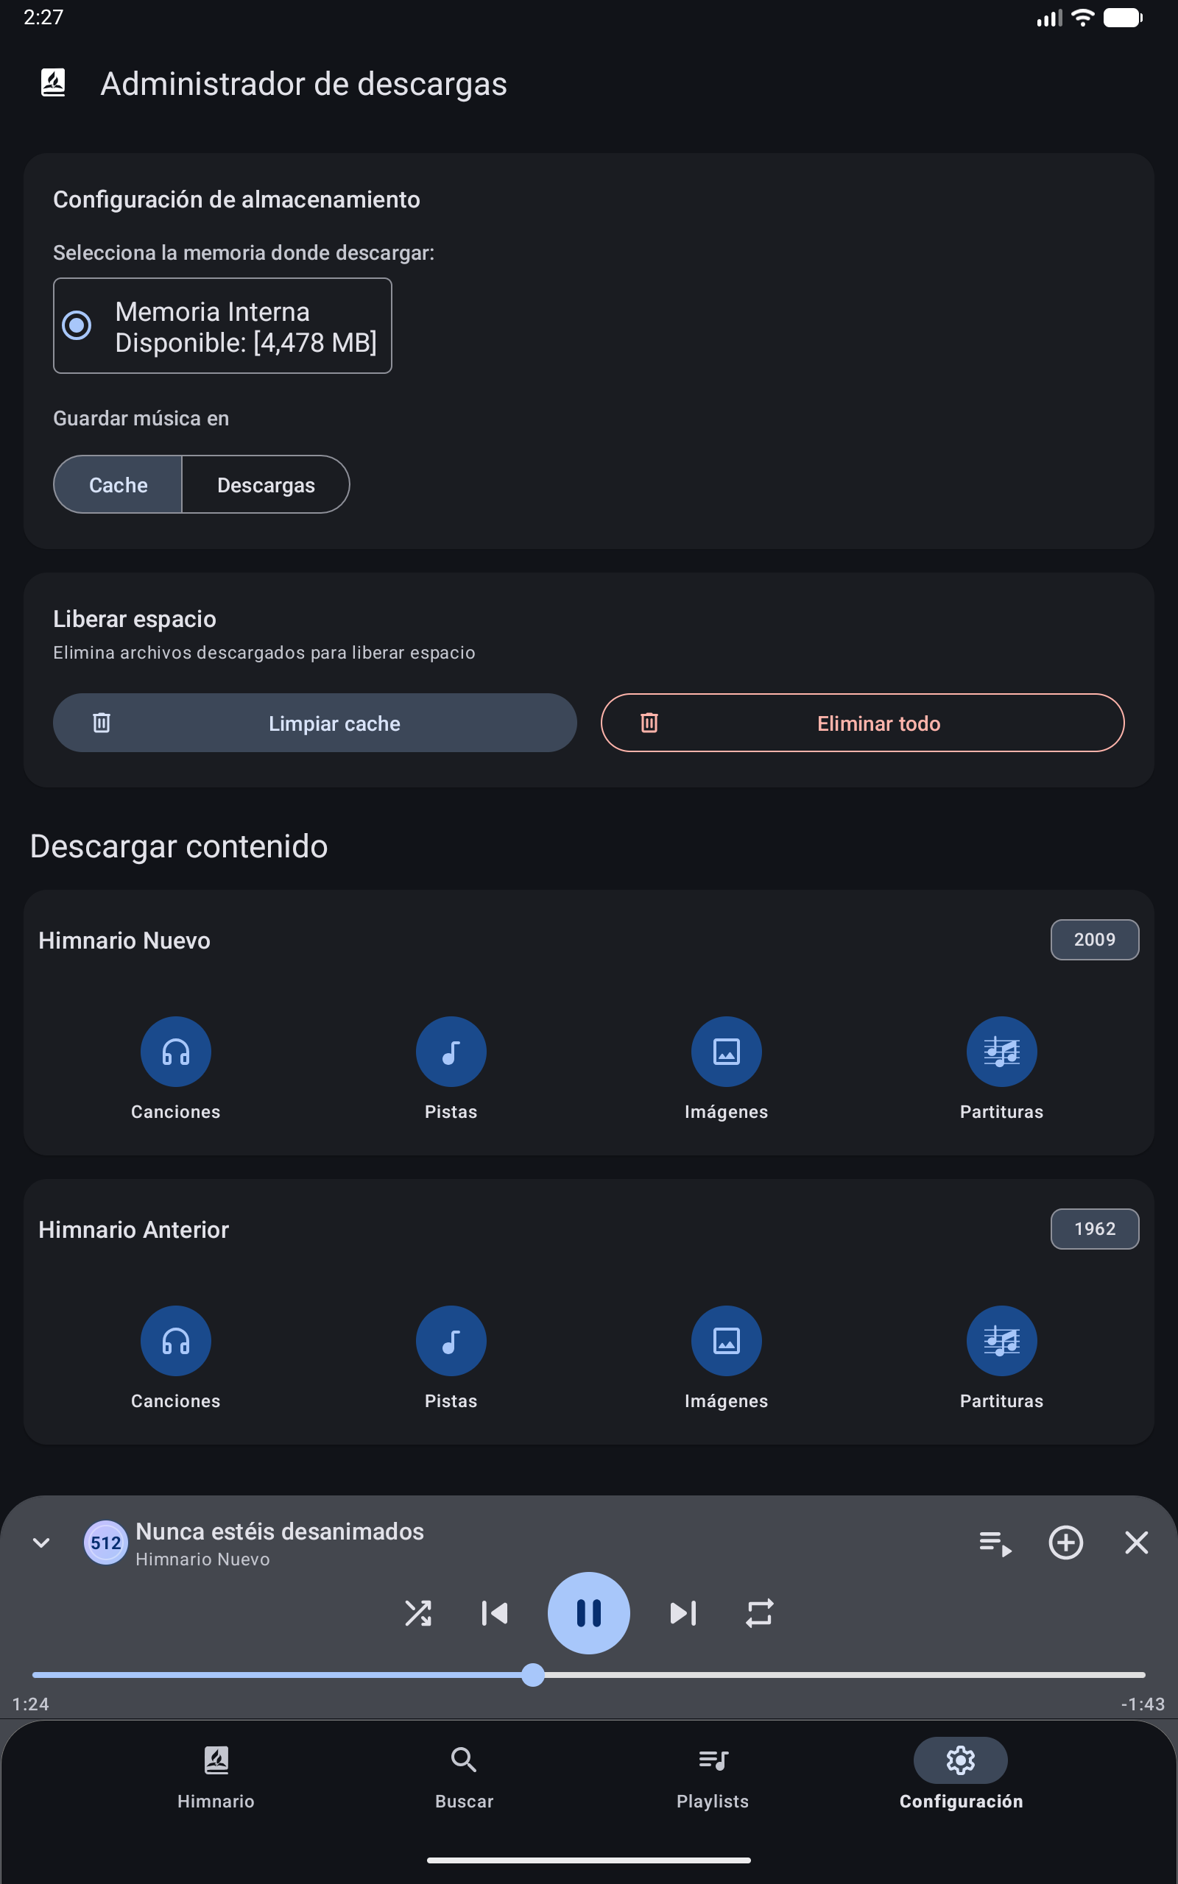Viewport: 1178px width, 1884px height.
Task: Open the play queue icon
Action: pos(995,1543)
